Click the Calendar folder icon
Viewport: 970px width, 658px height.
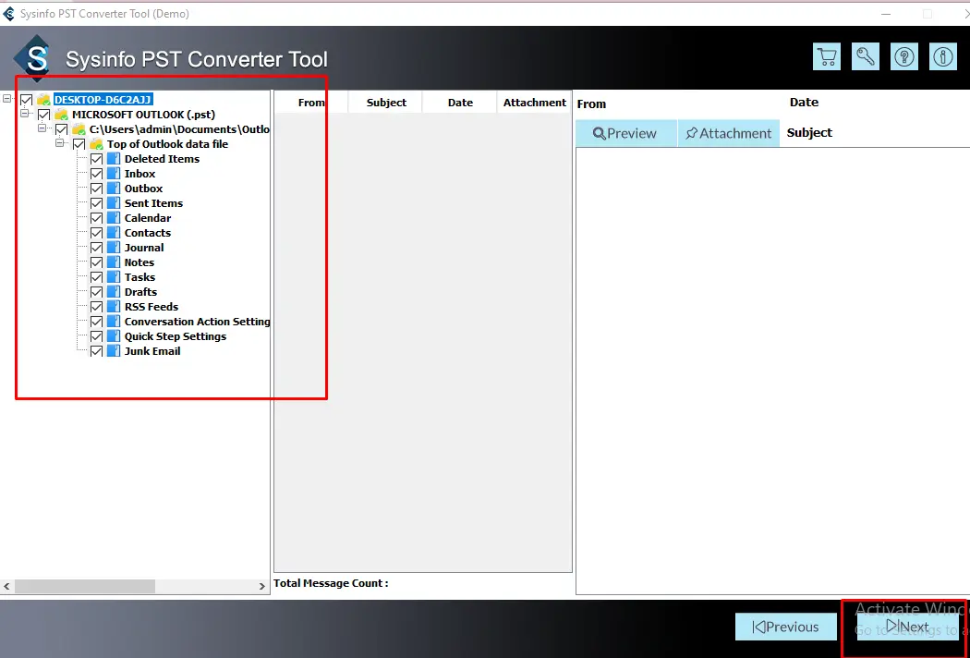(x=114, y=218)
